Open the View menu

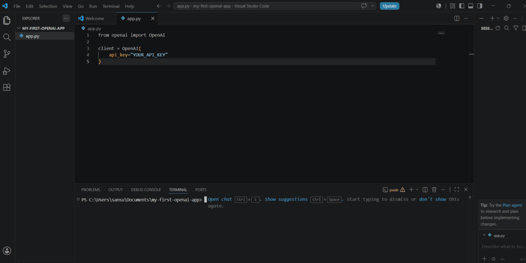(x=67, y=6)
